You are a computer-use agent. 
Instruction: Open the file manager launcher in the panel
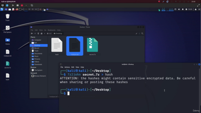click(10, 9)
